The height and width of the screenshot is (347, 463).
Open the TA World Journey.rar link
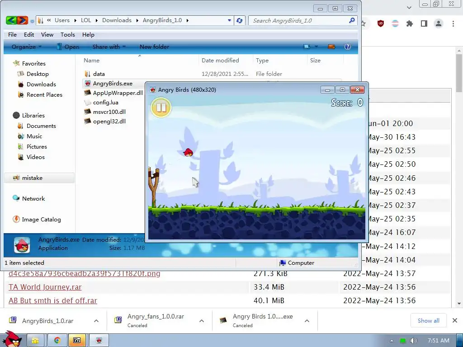[45, 287]
